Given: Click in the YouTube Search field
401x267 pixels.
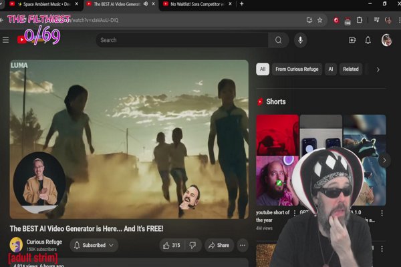Looking at the screenshot, I should coord(182,40).
